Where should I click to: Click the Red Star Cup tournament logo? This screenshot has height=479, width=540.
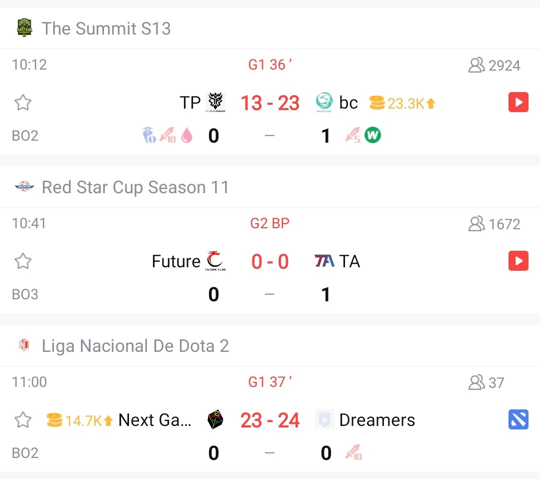click(24, 187)
